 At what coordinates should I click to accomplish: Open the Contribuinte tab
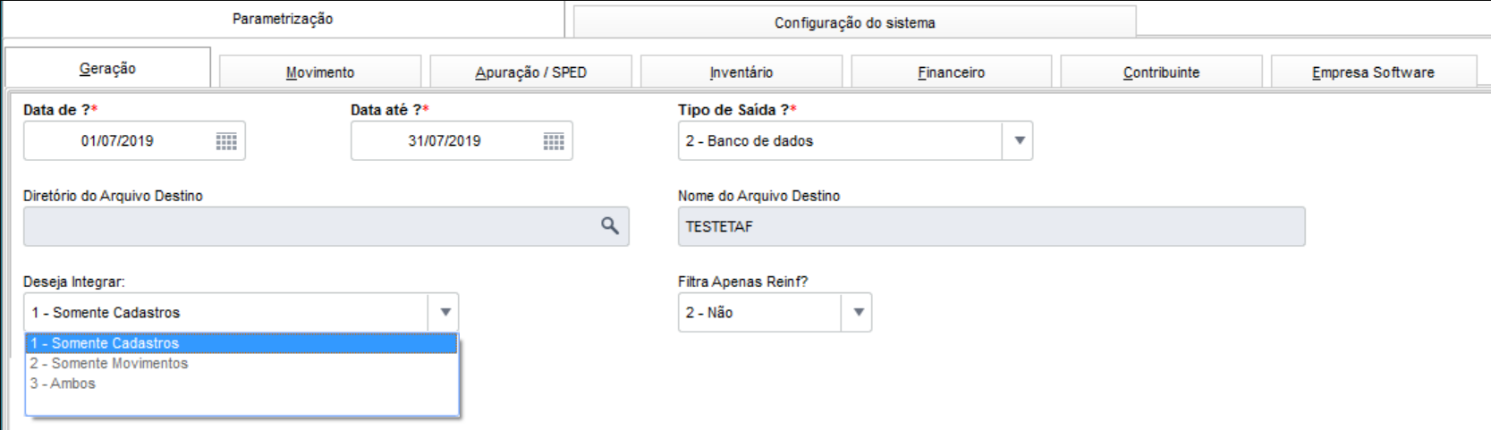pyautogui.click(x=1161, y=72)
